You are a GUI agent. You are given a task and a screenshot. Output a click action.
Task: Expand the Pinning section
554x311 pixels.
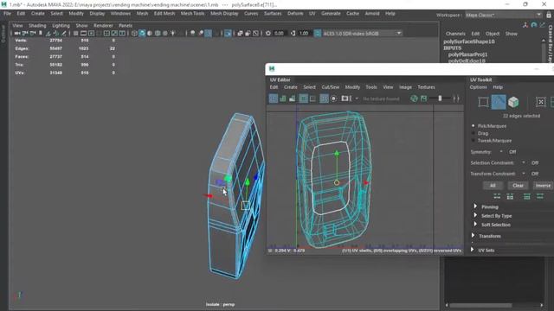tap(475, 206)
